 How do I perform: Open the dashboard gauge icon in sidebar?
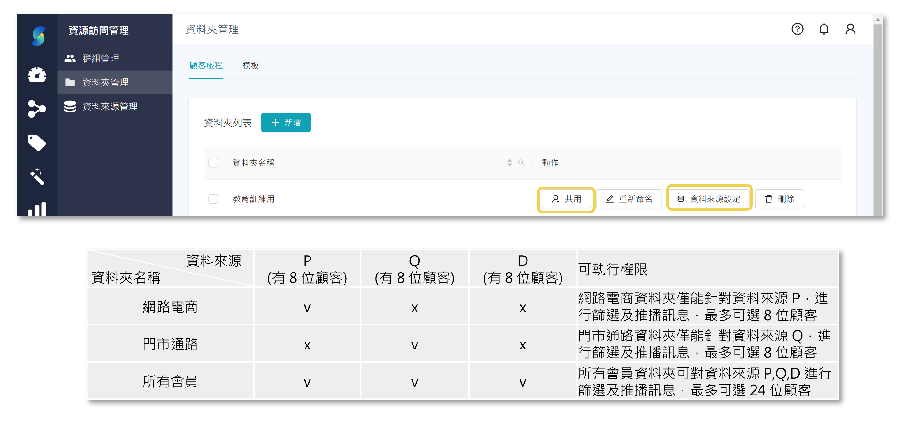(37, 75)
